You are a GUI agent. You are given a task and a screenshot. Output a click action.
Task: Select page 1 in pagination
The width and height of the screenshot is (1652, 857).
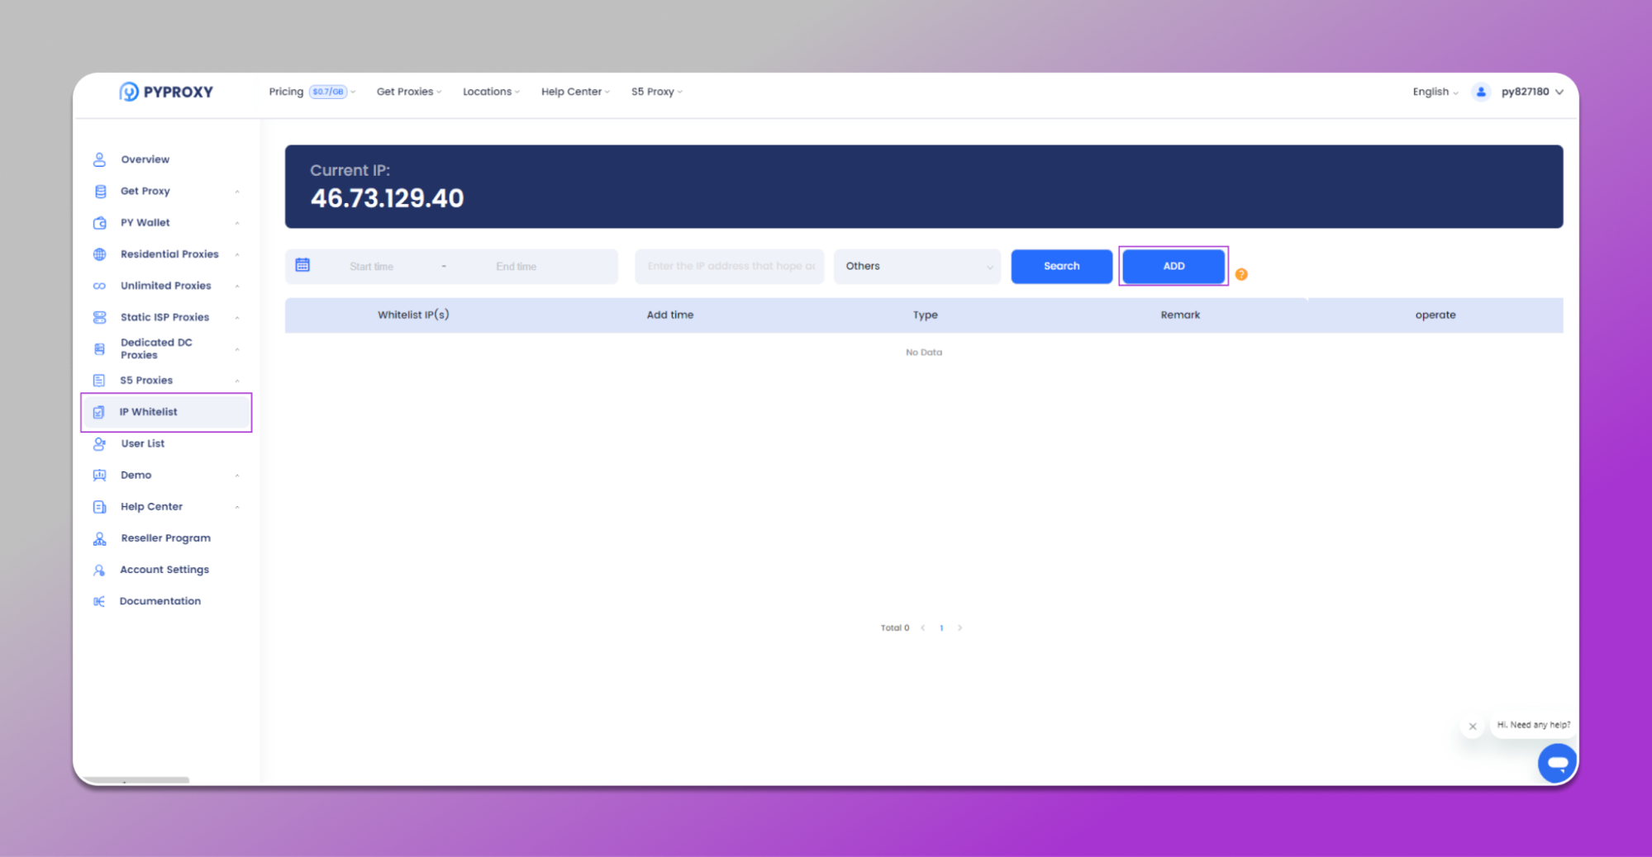pyautogui.click(x=941, y=628)
